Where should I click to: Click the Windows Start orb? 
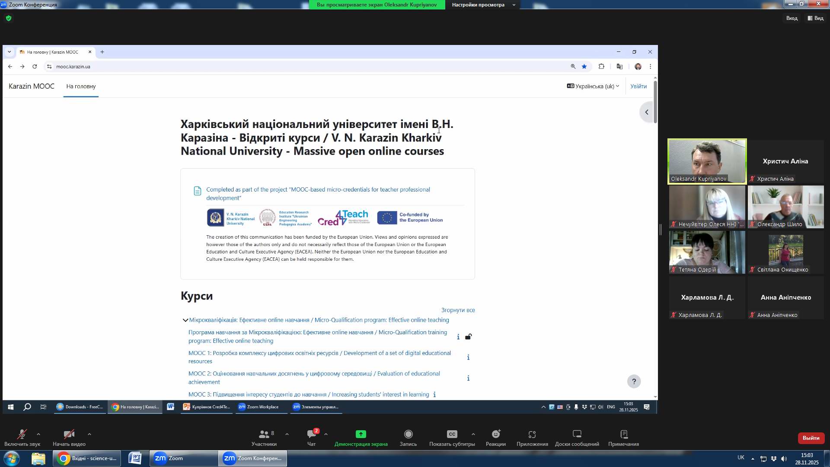[12, 458]
